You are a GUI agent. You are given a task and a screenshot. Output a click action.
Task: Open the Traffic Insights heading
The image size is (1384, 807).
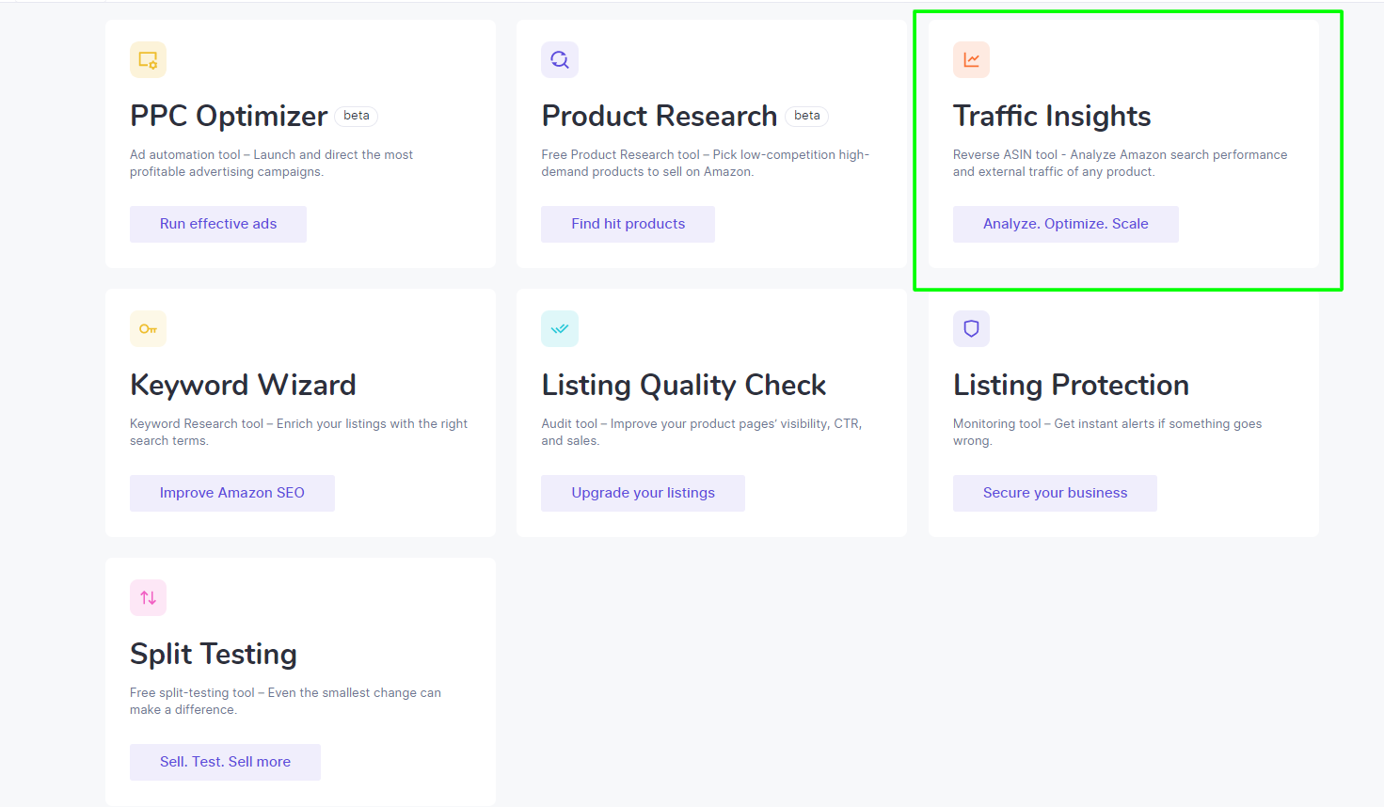tap(1052, 116)
